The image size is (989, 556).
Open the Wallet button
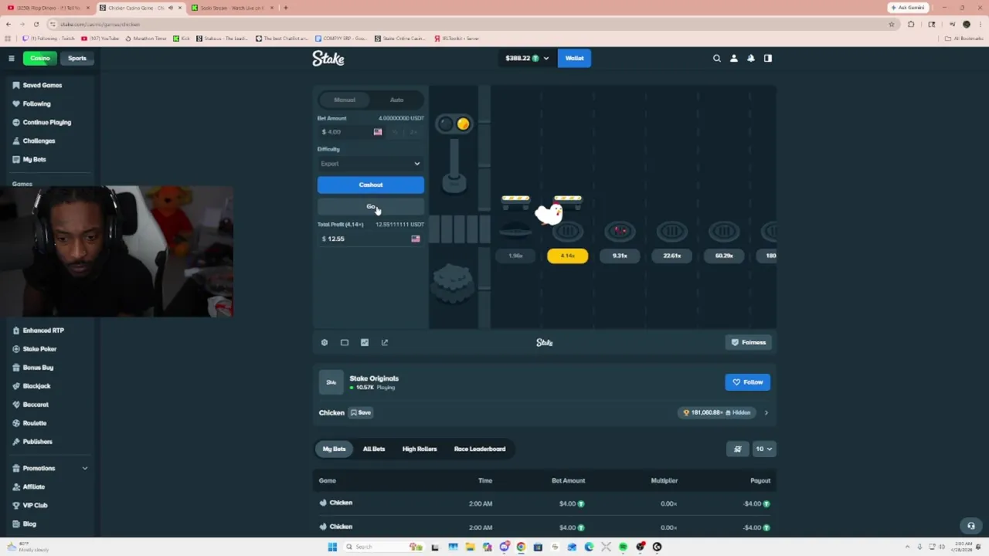click(574, 58)
